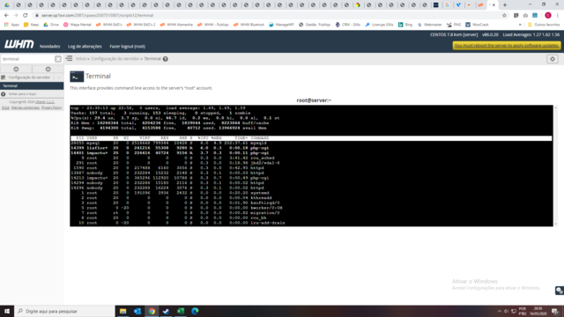
Task: Open page settings gear icon
Action: click(x=553, y=59)
